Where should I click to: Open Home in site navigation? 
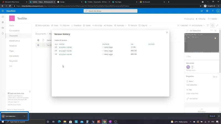[x=12, y=26]
